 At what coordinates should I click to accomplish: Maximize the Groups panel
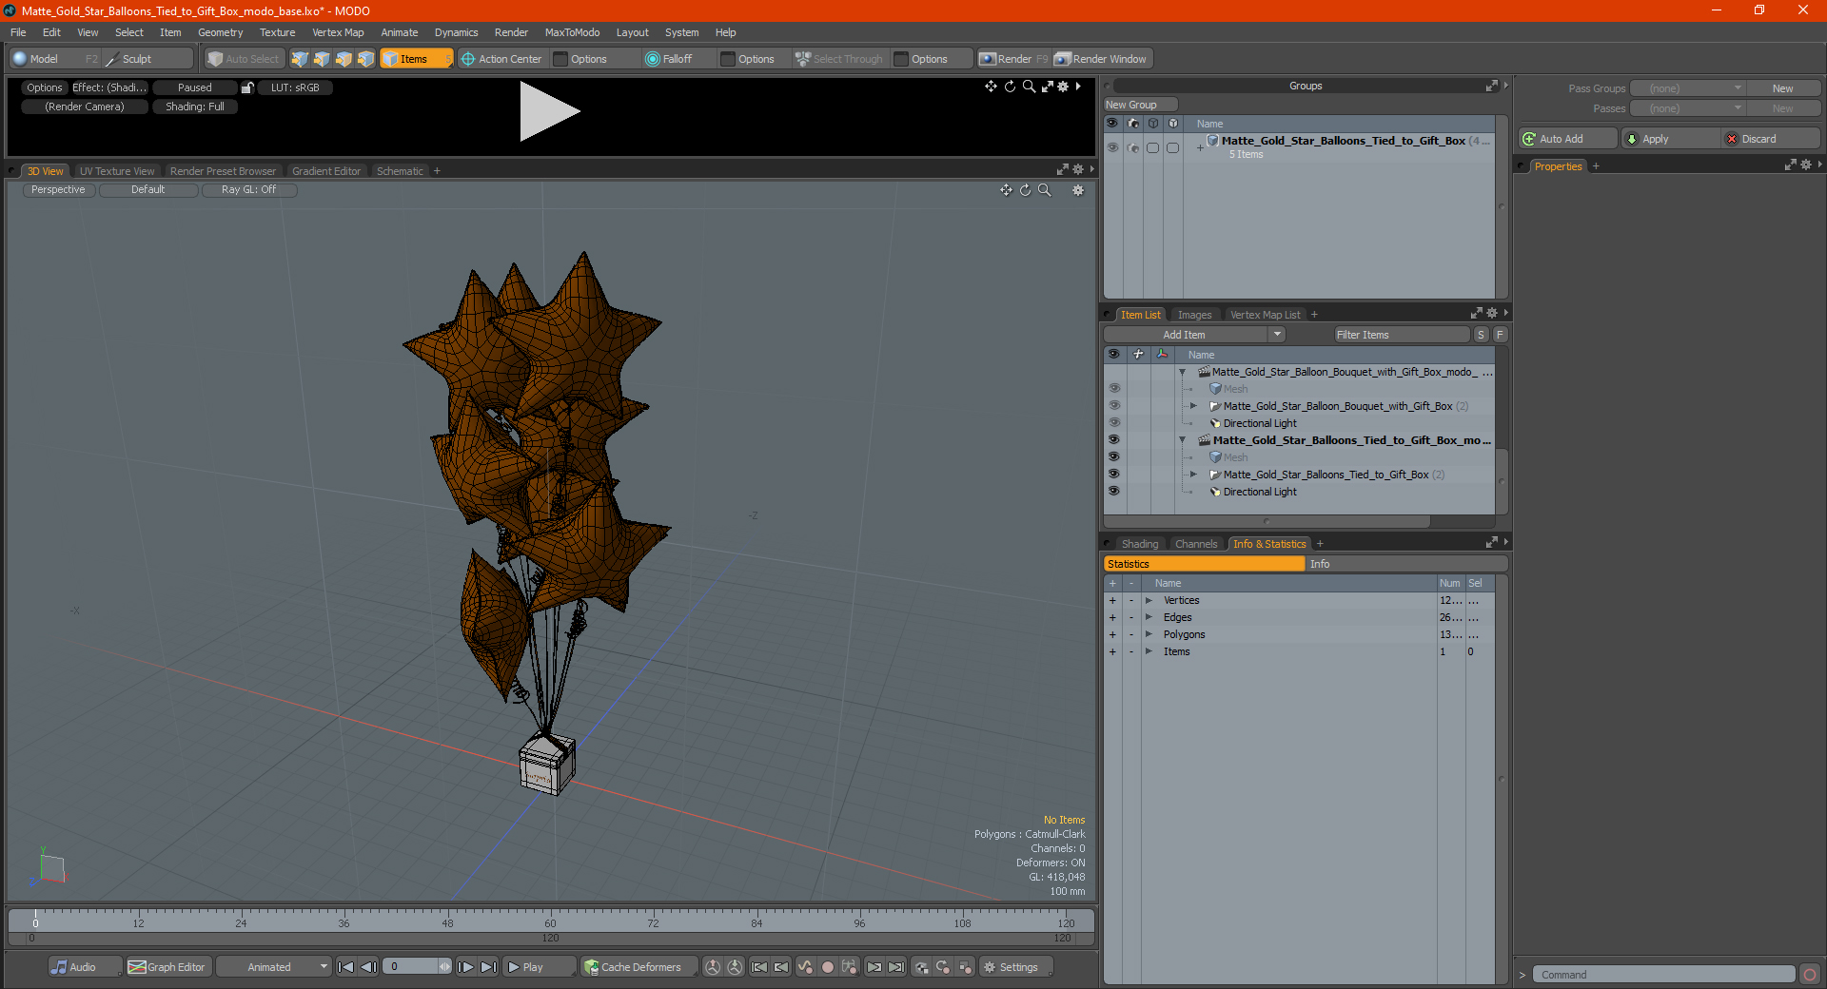(x=1491, y=86)
